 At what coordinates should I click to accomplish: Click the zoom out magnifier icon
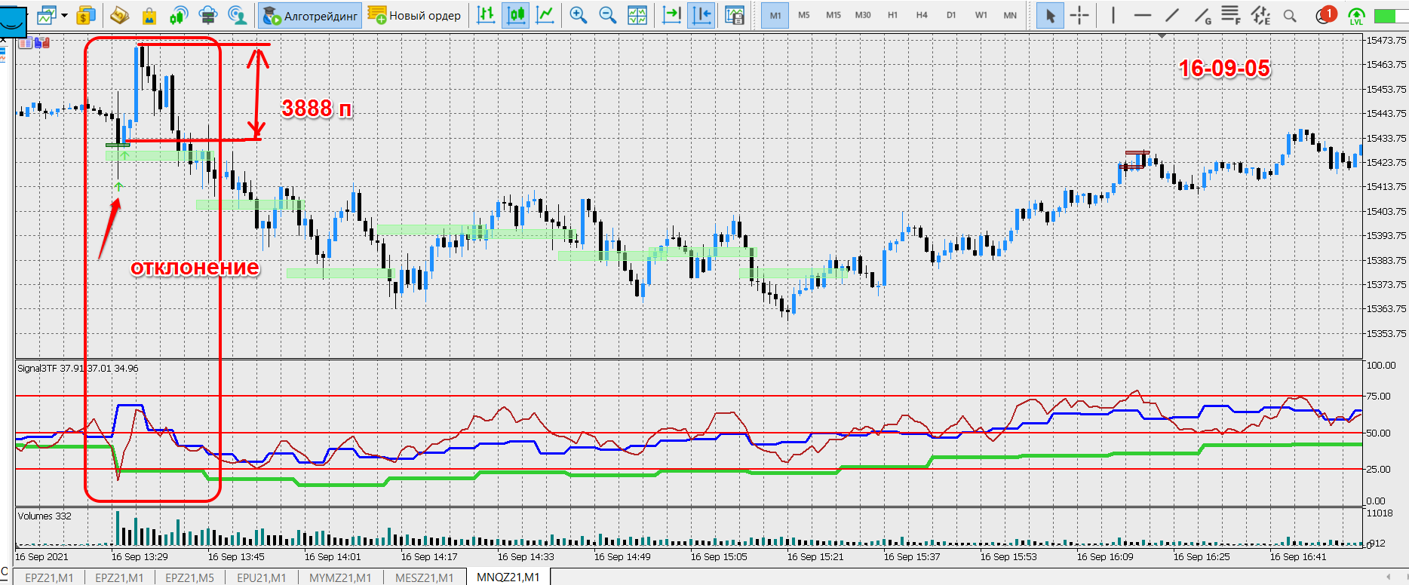click(x=607, y=15)
